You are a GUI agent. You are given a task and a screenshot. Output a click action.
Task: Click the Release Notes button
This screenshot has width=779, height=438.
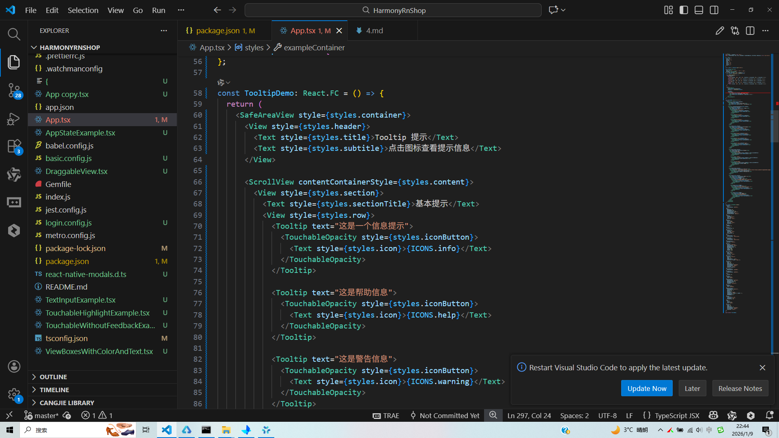click(x=740, y=389)
